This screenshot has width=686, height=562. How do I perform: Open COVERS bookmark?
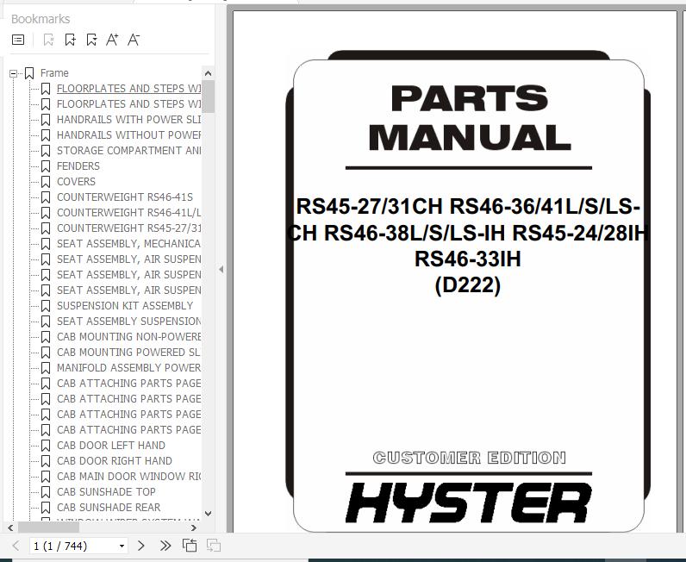tap(76, 182)
